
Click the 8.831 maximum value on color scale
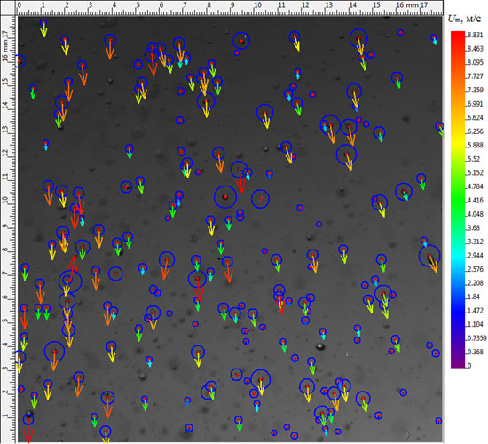[x=476, y=35]
